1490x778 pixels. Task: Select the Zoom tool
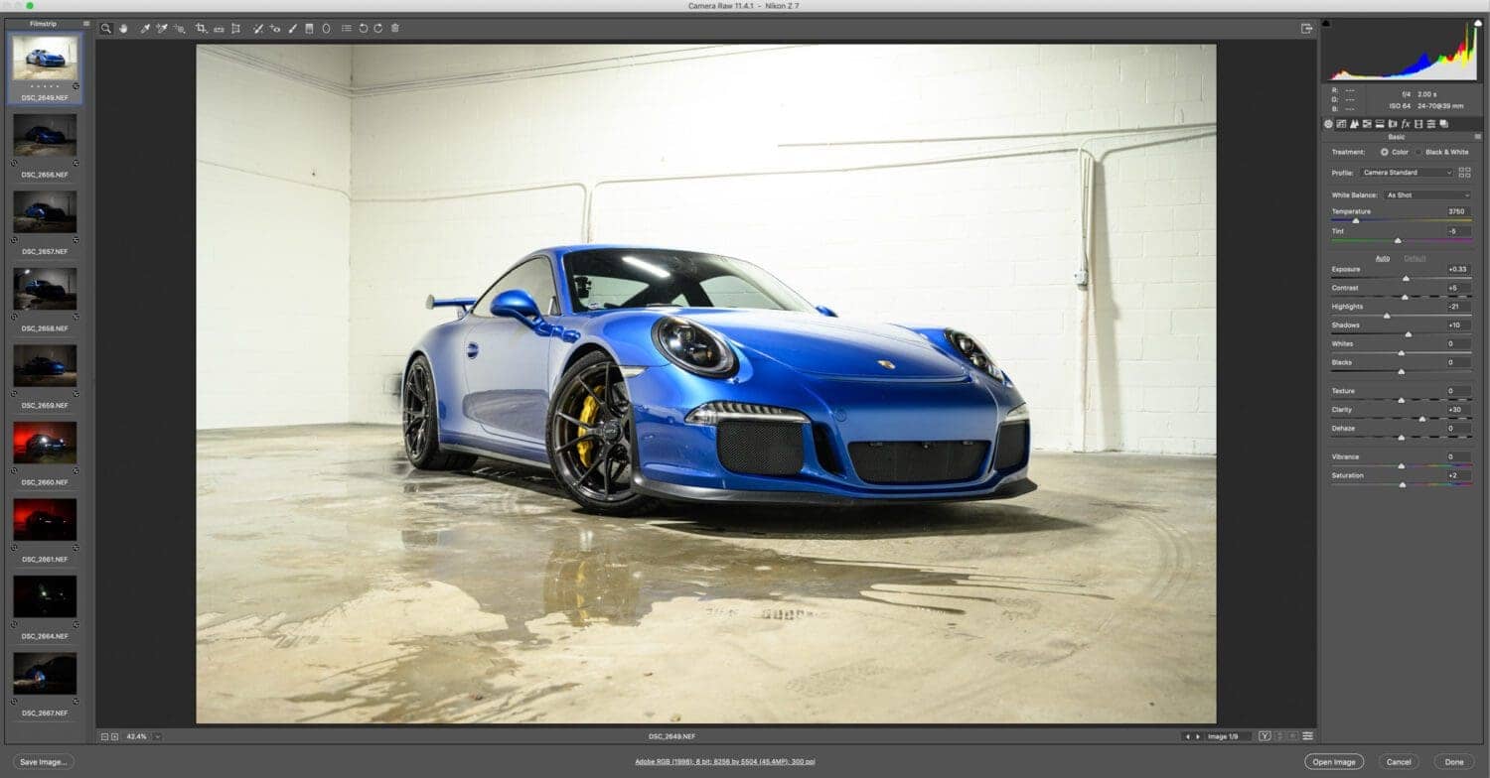click(105, 29)
